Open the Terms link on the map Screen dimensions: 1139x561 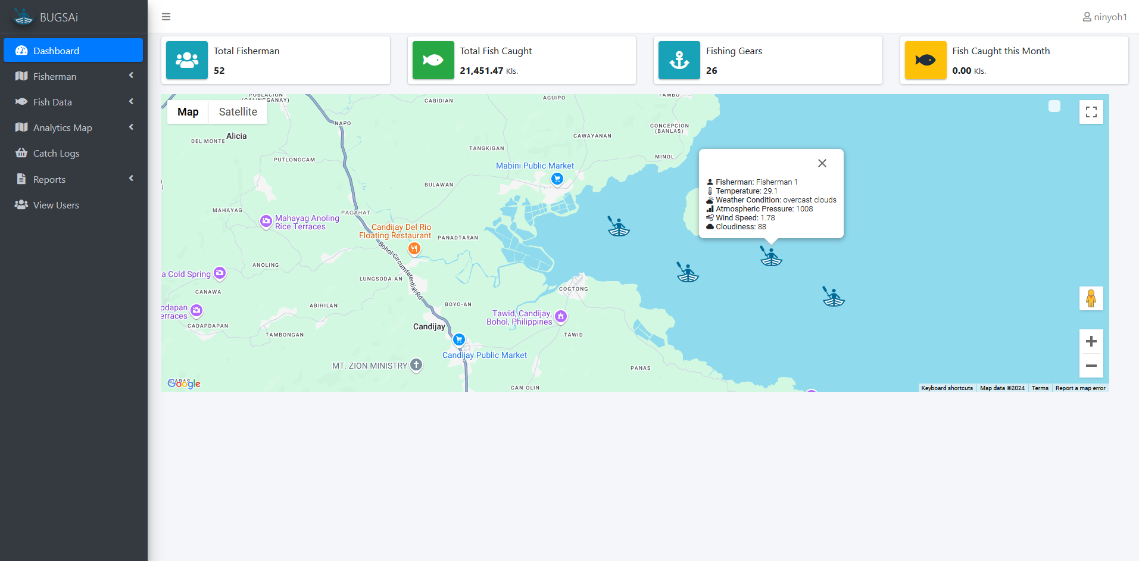click(1040, 388)
